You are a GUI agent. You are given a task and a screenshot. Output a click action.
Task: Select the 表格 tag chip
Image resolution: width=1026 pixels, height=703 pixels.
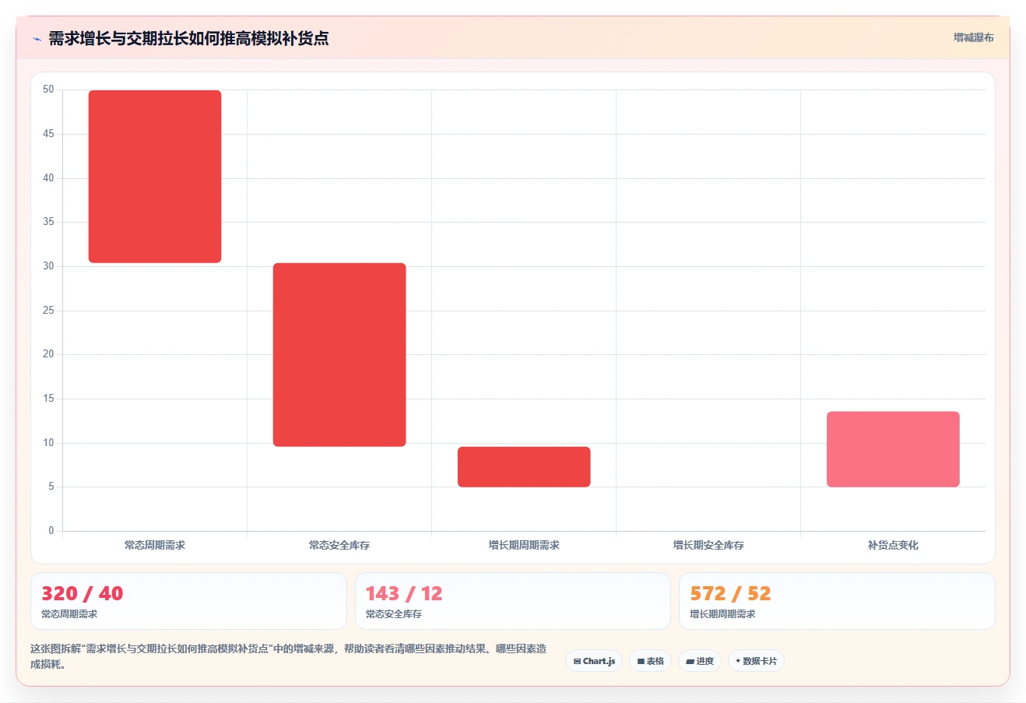(x=650, y=661)
